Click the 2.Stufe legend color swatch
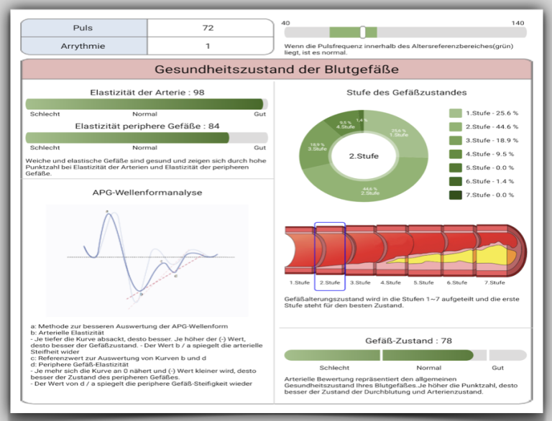 456,127
